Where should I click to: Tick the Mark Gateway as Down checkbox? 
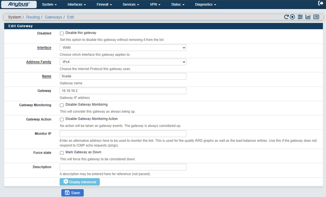coord(62,153)
